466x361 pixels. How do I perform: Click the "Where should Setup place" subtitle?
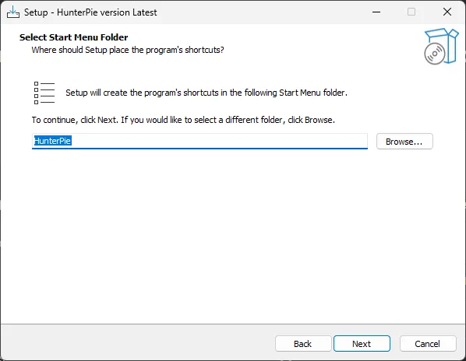(x=128, y=50)
